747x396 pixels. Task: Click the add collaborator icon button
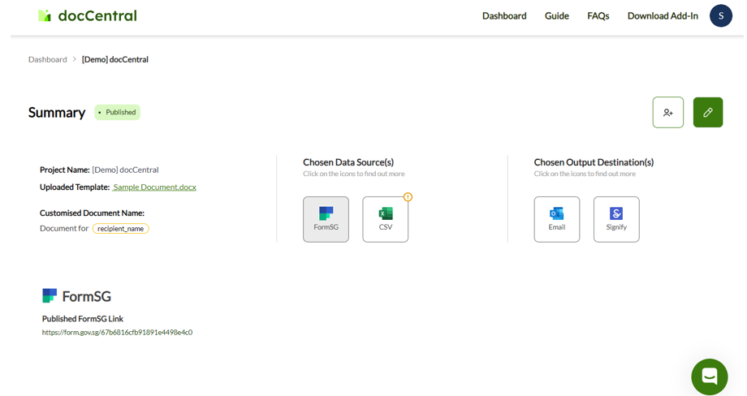(x=667, y=113)
